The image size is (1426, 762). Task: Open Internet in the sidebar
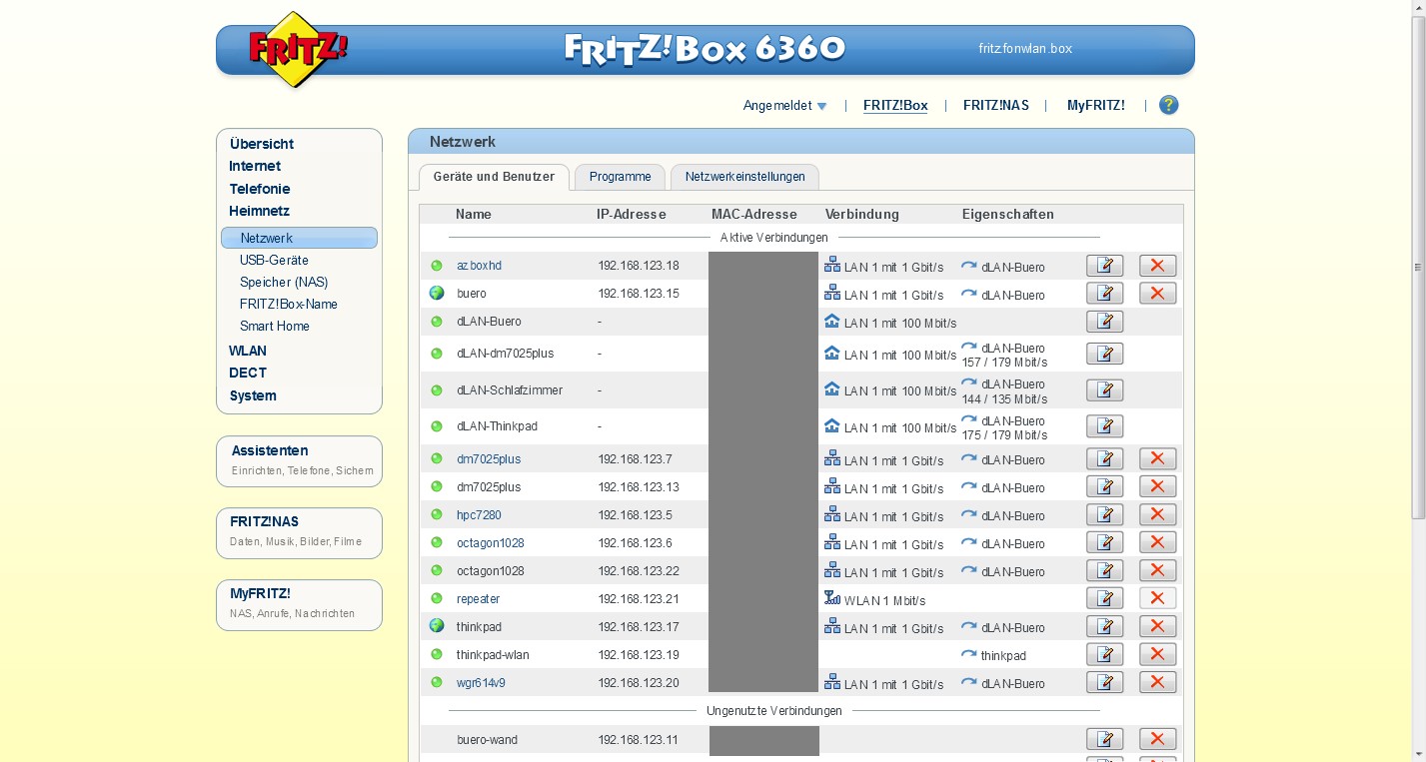[255, 166]
